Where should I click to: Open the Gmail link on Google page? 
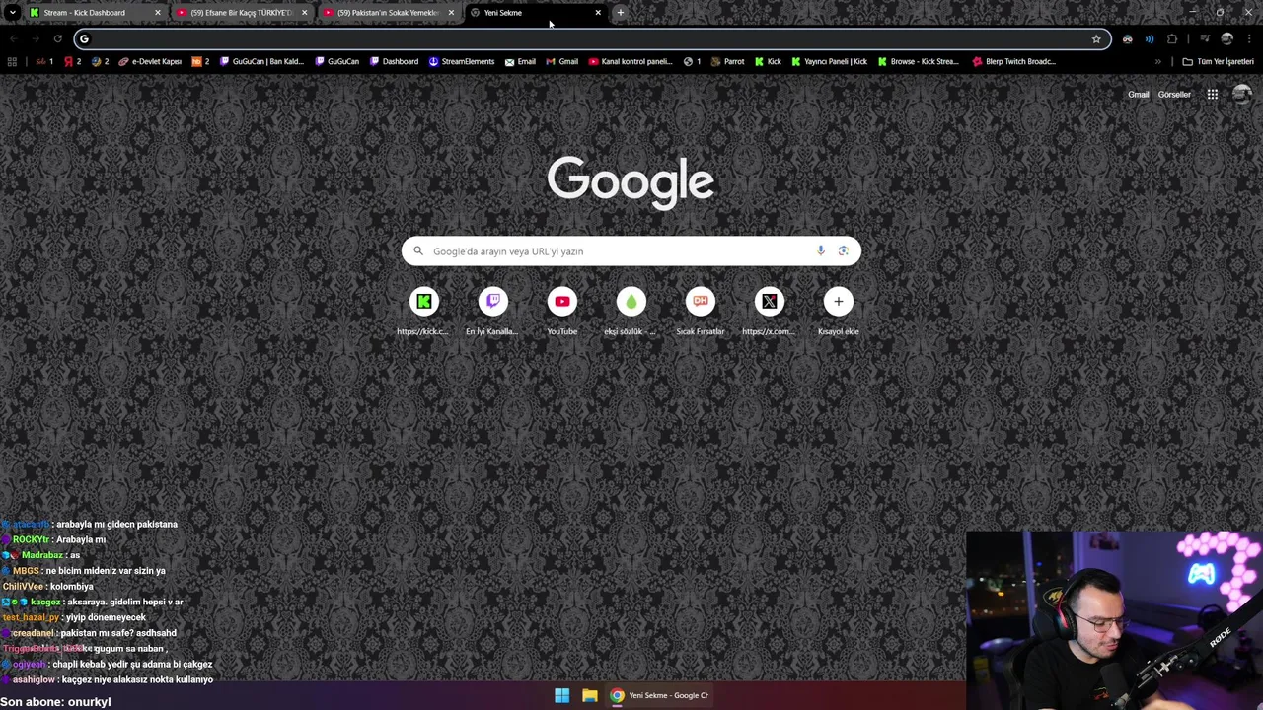pyautogui.click(x=1138, y=95)
